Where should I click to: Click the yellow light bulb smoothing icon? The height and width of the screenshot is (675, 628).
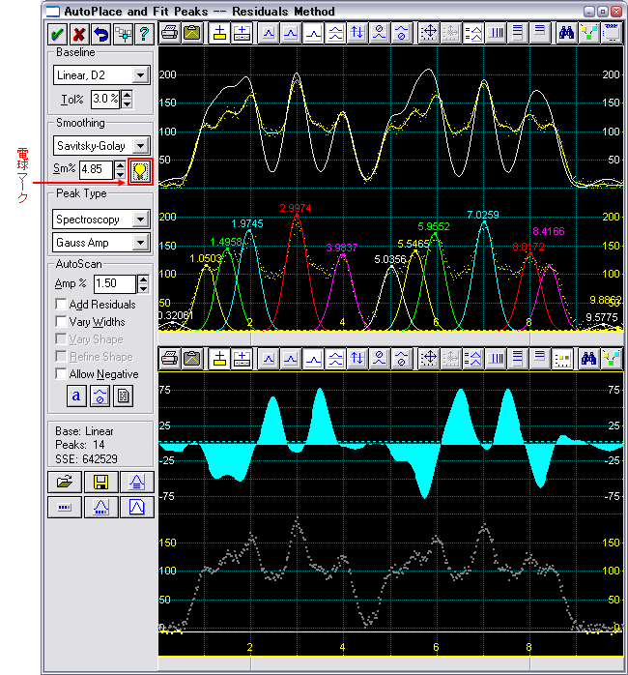141,170
